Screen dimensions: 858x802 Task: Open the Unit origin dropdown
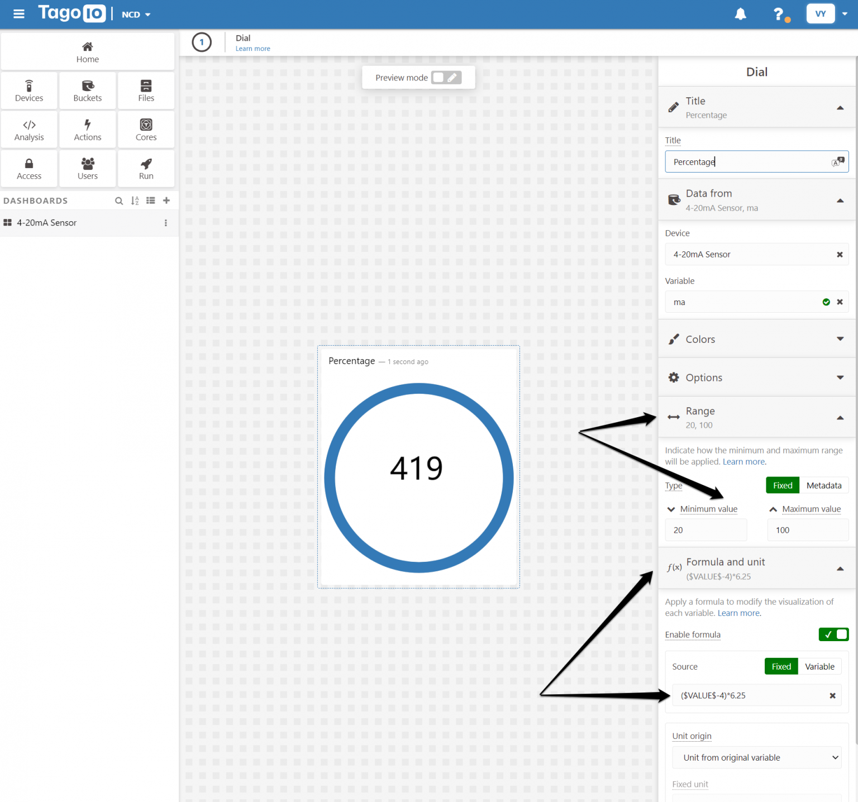[756, 757]
